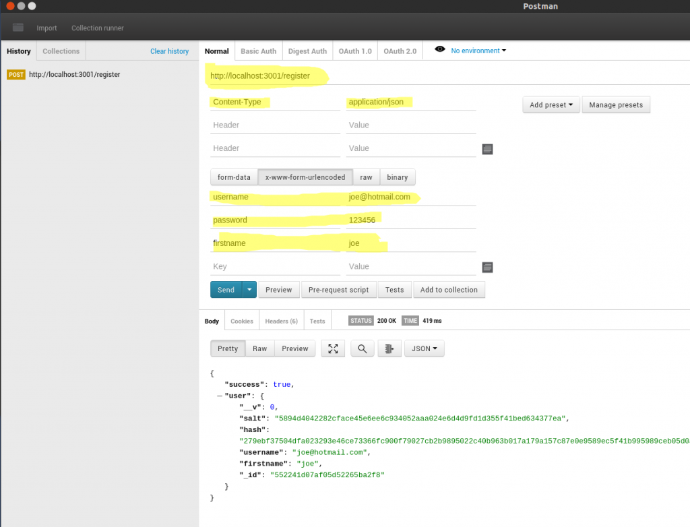
Task: Click the 123456 value field
Action: 411,220
